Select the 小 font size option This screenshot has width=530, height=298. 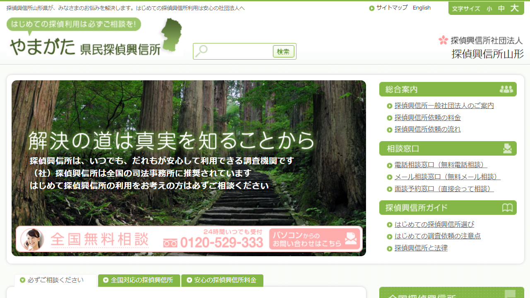coord(489,8)
